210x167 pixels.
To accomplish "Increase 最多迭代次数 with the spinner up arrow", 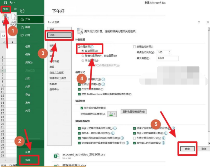I will (x=170, y=51).
